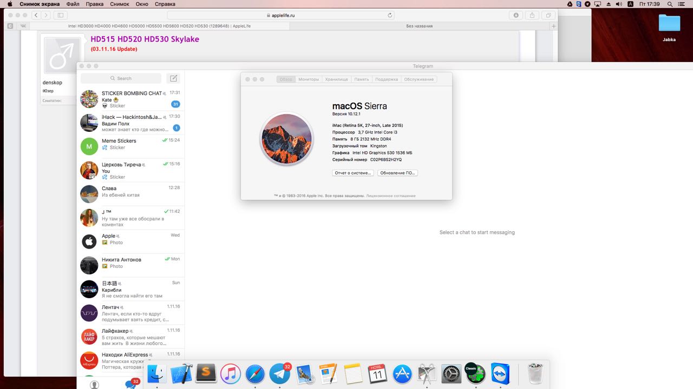Launch iTunes from the Dock
The width and height of the screenshot is (693, 389).
tap(231, 373)
